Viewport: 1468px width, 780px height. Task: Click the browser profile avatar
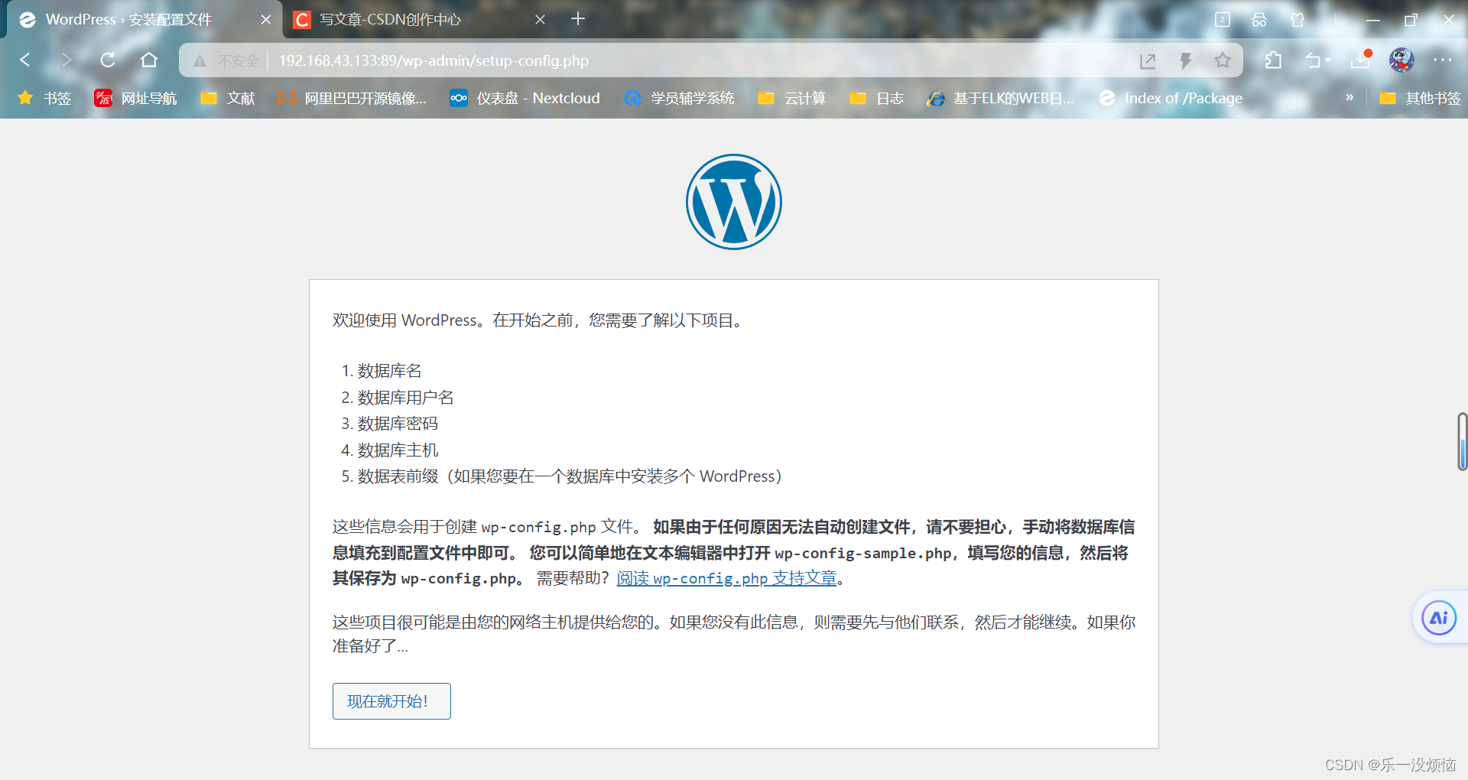1400,62
